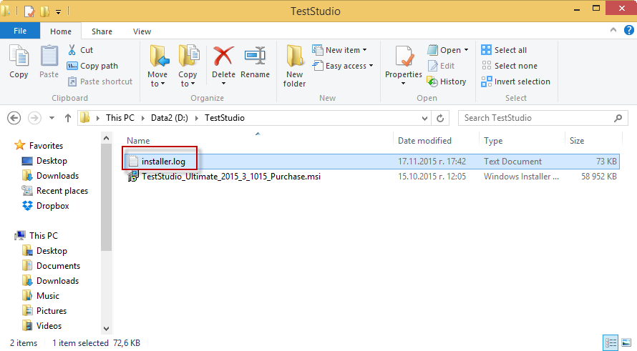Click Select all

point(504,50)
